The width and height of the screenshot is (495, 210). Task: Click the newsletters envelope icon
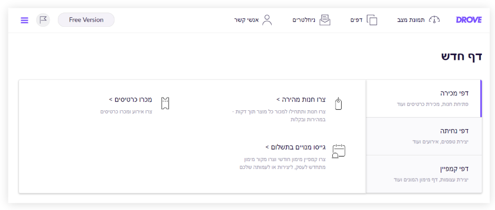(325, 20)
